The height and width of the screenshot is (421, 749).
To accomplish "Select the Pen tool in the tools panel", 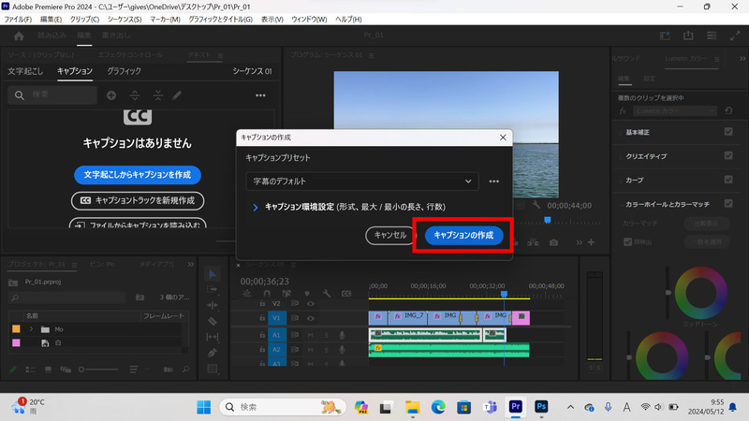I will tap(213, 353).
